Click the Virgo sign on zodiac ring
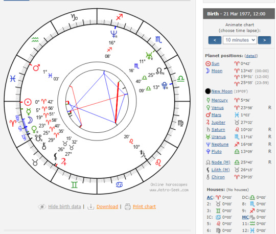The image size is (276, 234). tap(180, 123)
